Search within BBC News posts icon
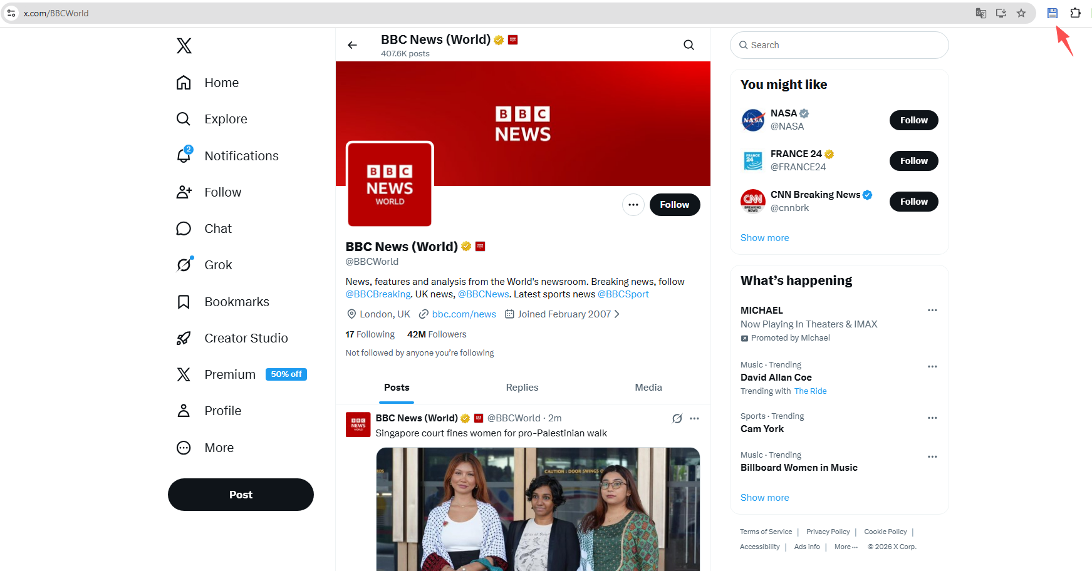 point(689,45)
